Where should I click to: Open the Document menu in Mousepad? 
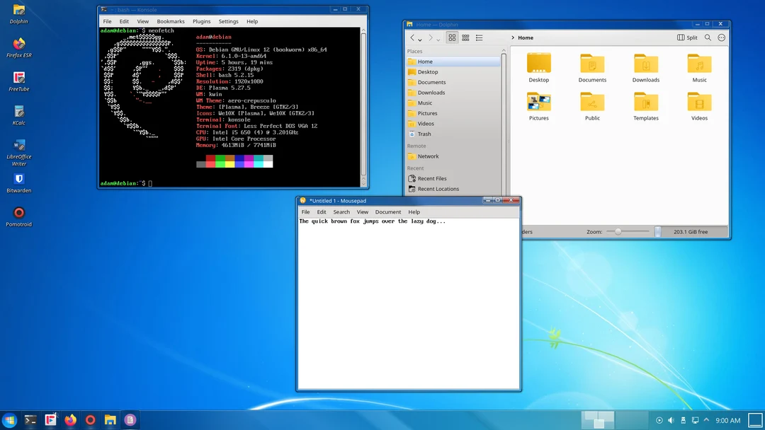tap(387, 211)
